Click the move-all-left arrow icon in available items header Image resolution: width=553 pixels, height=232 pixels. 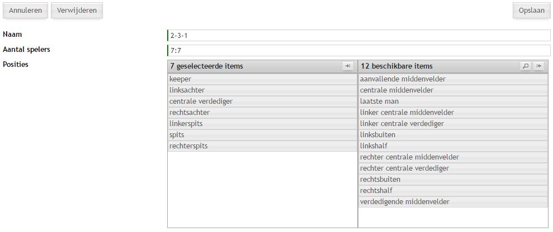tap(538, 66)
